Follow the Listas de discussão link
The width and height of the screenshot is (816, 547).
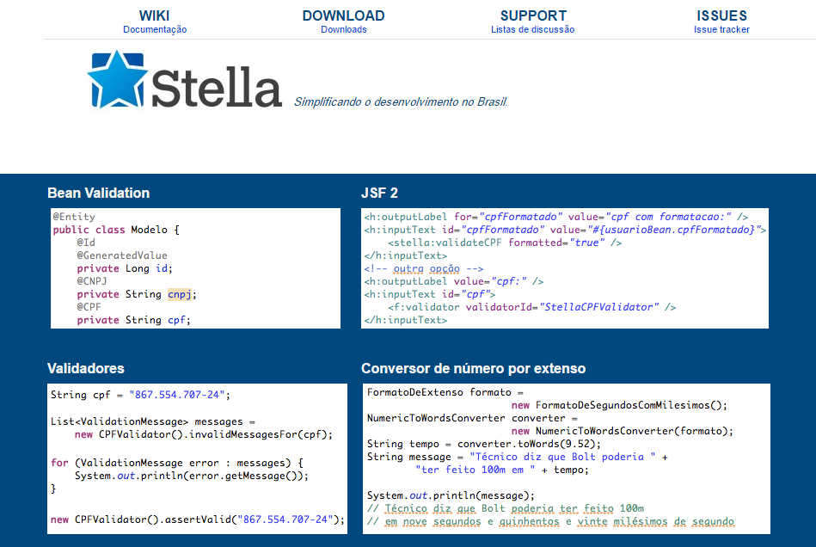coord(532,29)
